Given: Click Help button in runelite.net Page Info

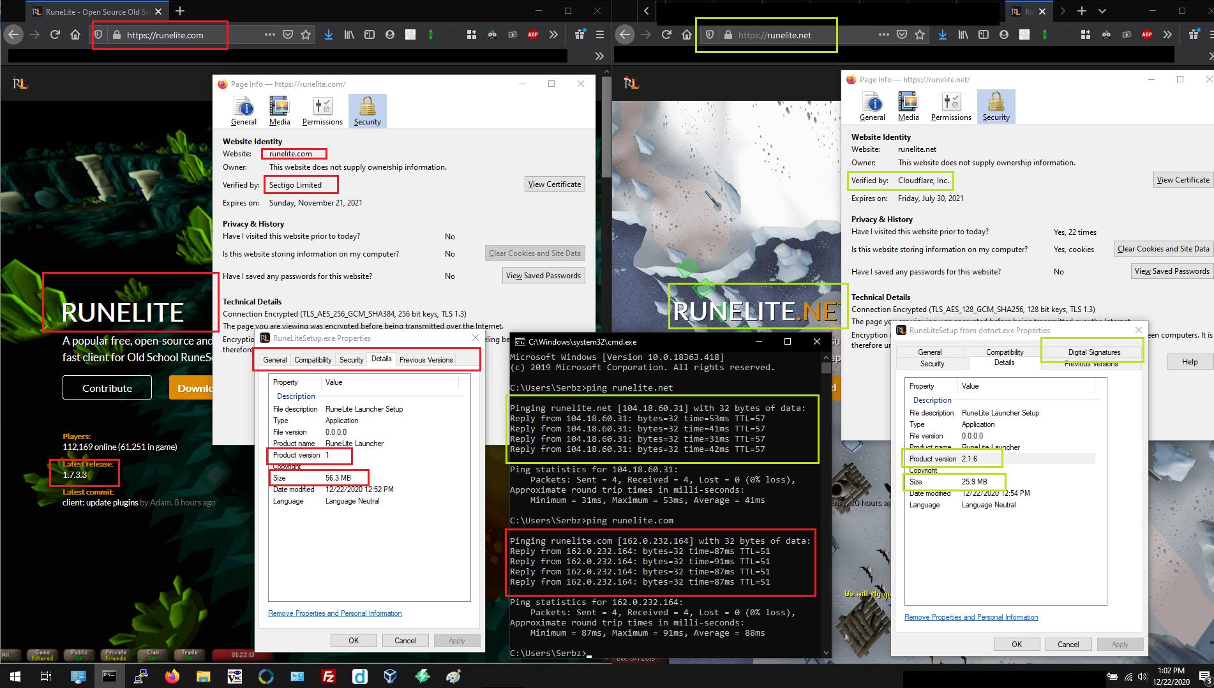Looking at the screenshot, I should click(x=1190, y=362).
